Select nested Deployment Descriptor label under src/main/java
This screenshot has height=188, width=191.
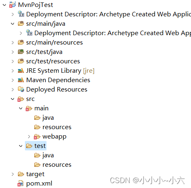click(113, 33)
